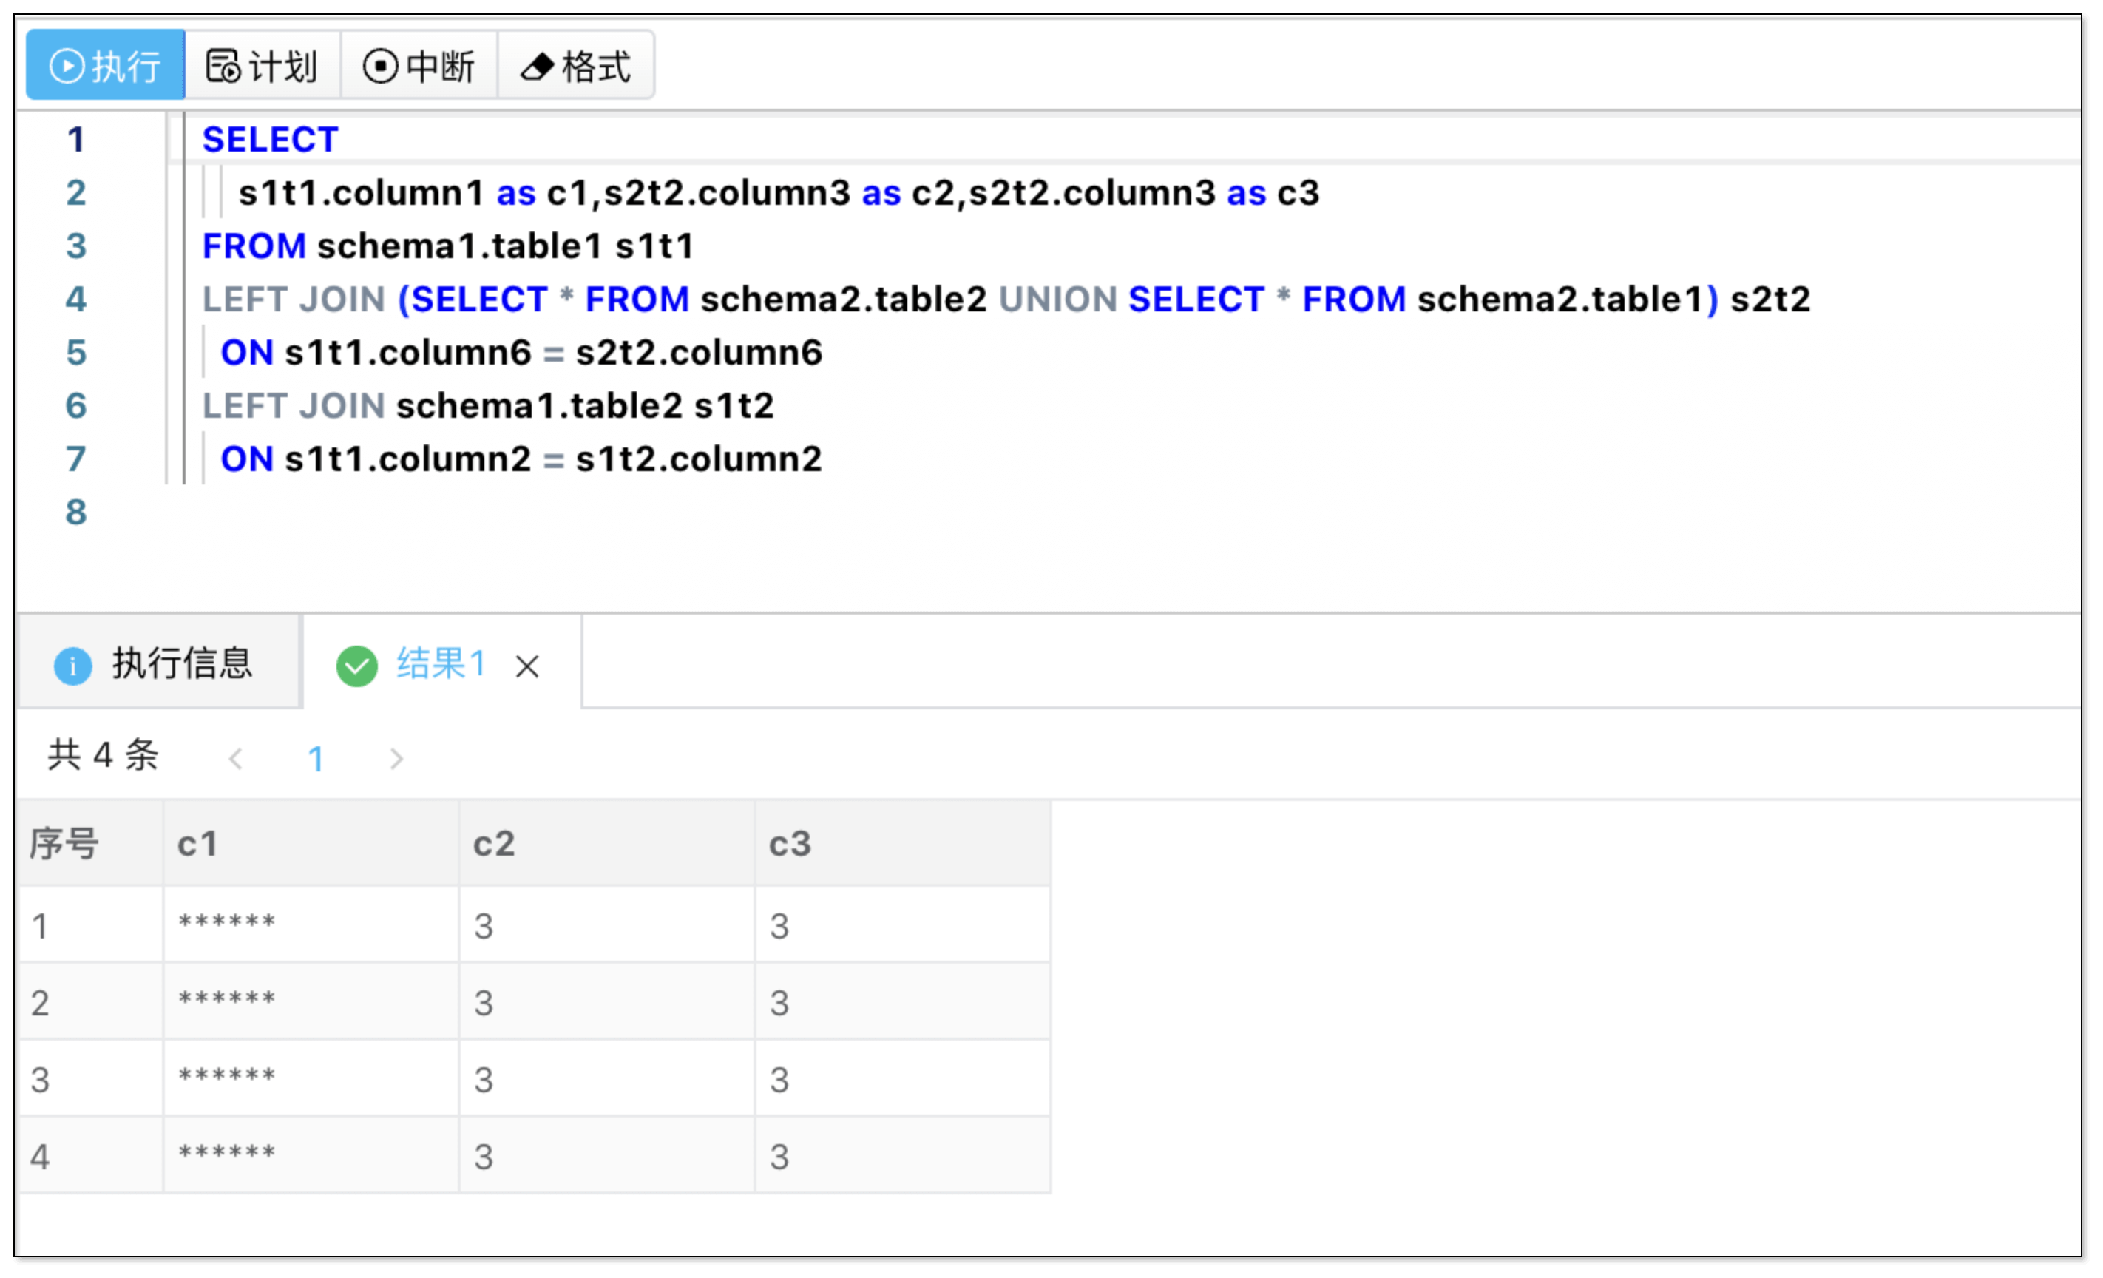Image resolution: width=2103 pixels, height=1278 pixels.
Task: Click the c1 column header
Action: (x=198, y=843)
